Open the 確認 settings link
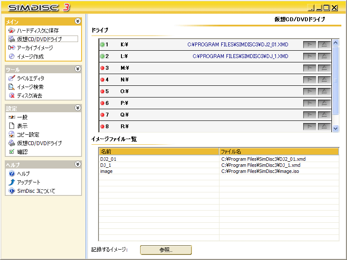This screenshot has width=347, height=260. click(23, 152)
